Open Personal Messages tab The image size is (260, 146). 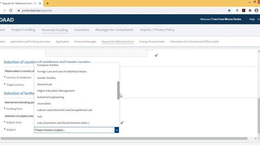pyautogui.click(x=85, y=42)
